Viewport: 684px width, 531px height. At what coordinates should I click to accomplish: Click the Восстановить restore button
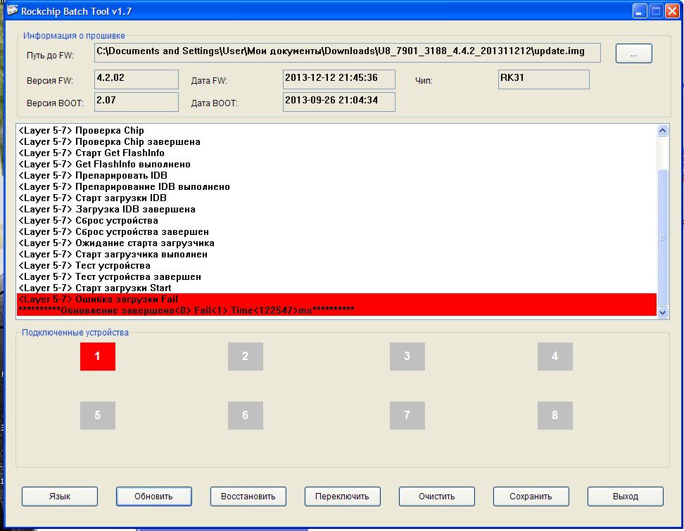(x=248, y=496)
